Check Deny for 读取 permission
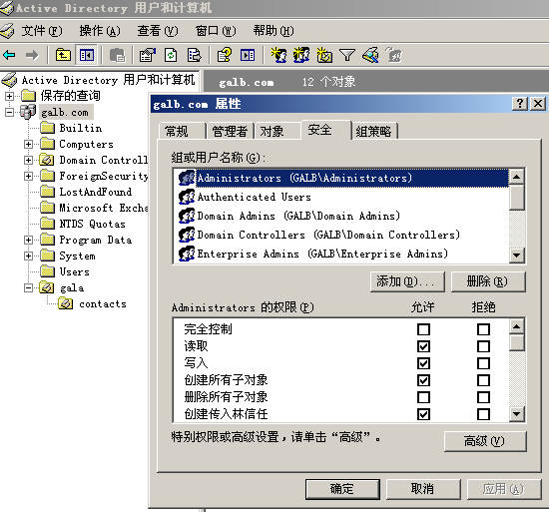Screen dimensions: 549x512 click(x=483, y=346)
